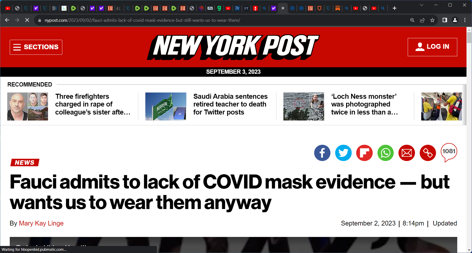Open the SECTIONS hamburger menu
This screenshot has width=472, height=253.
coord(36,47)
